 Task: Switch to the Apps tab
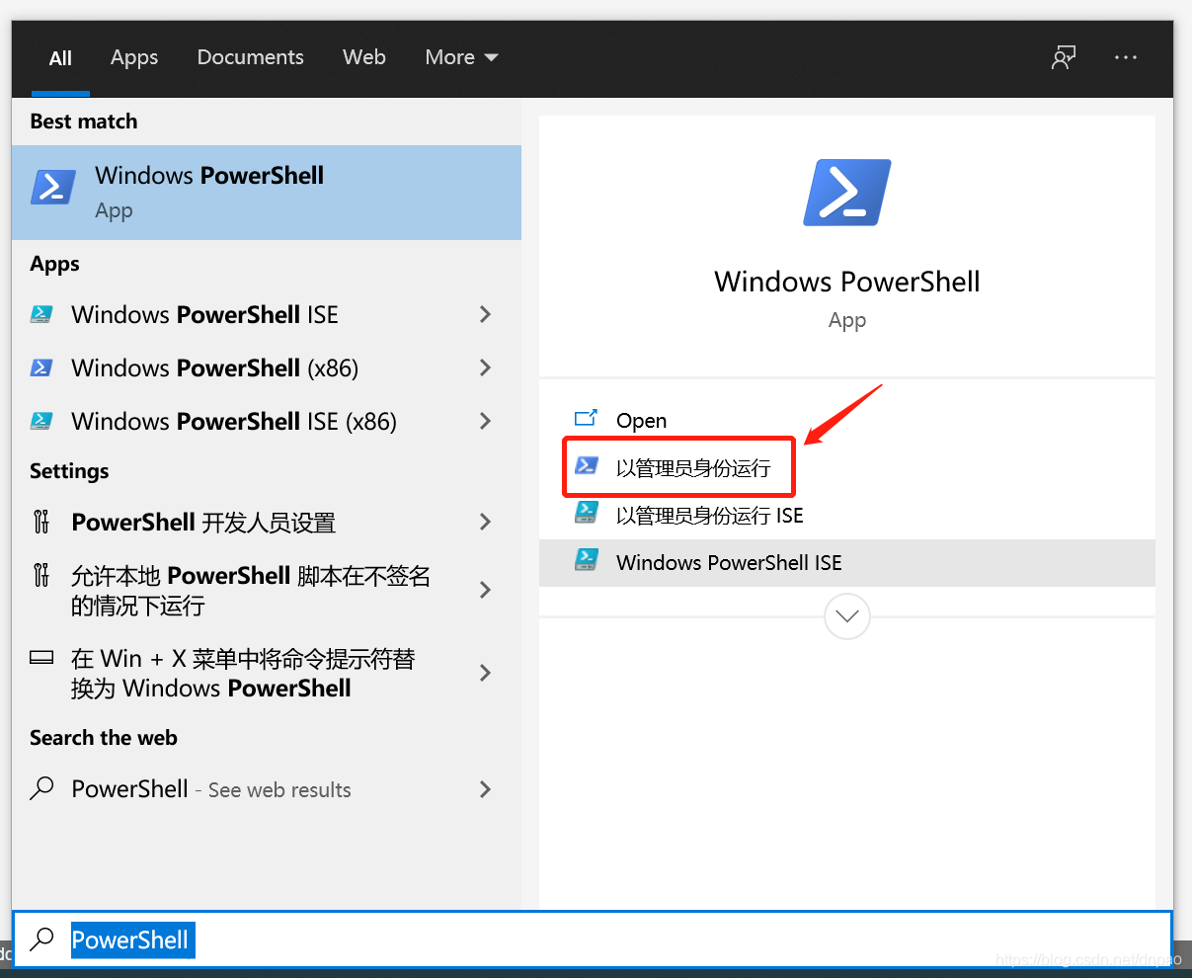click(134, 57)
